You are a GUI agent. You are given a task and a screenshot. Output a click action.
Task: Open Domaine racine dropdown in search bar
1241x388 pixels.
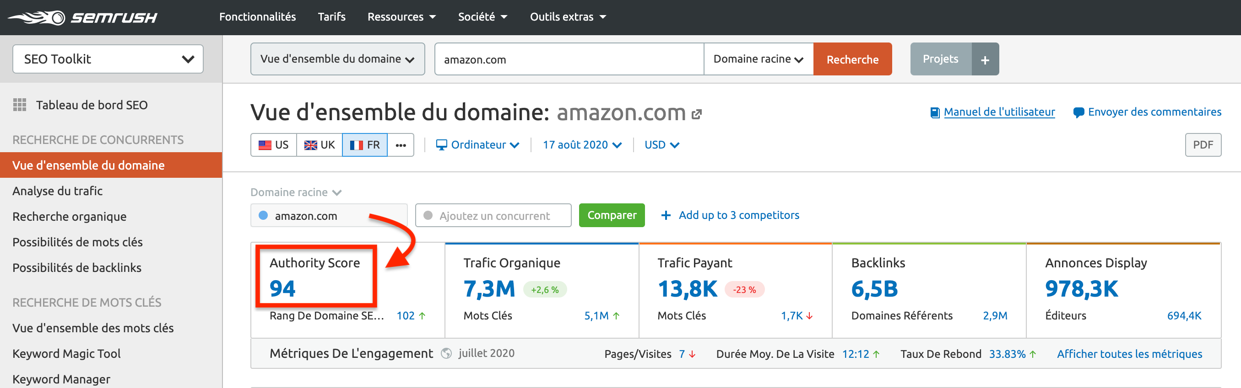759,59
